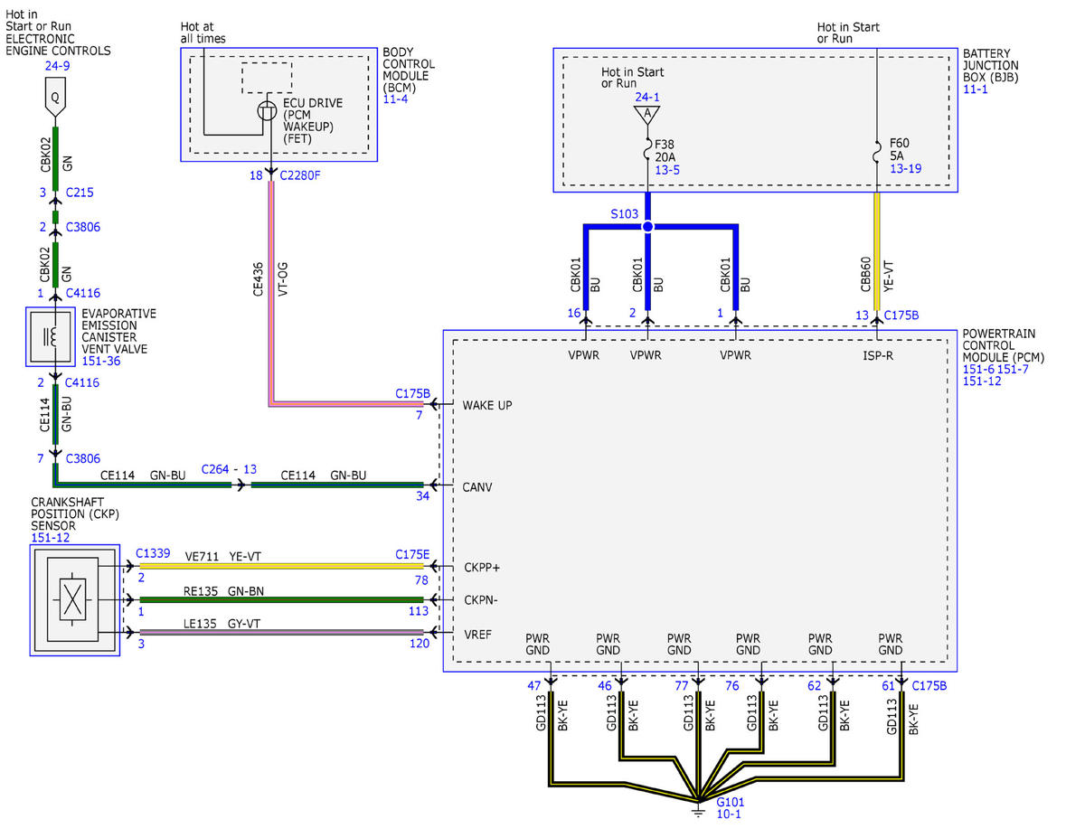This screenshot has width=1085, height=838.
Task: Follow the 24-1 reference link
Action: click(647, 96)
